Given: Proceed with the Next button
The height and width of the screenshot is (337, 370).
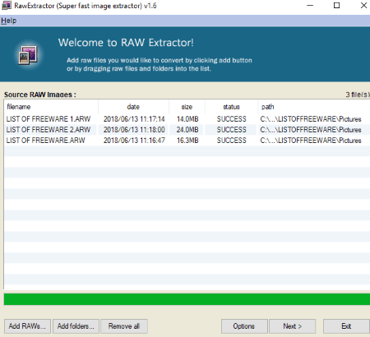Looking at the screenshot, I should (x=292, y=326).
